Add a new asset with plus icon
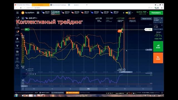The height and width of the screenshot is (100, 178). coord(123,13)
